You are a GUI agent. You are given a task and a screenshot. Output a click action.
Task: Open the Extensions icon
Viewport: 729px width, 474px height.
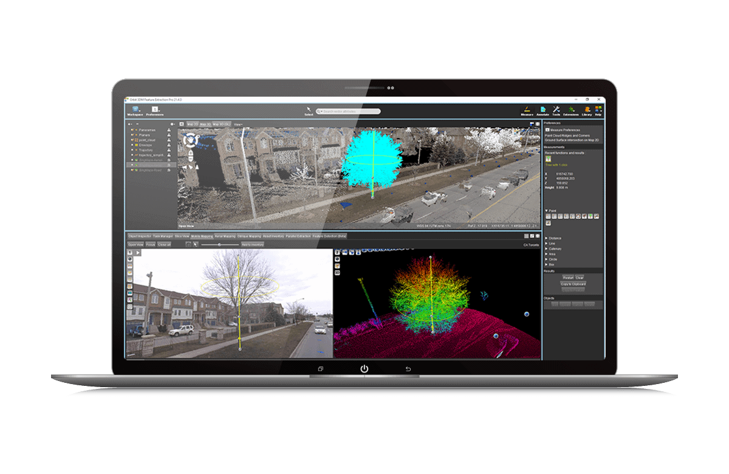(570, 110)
